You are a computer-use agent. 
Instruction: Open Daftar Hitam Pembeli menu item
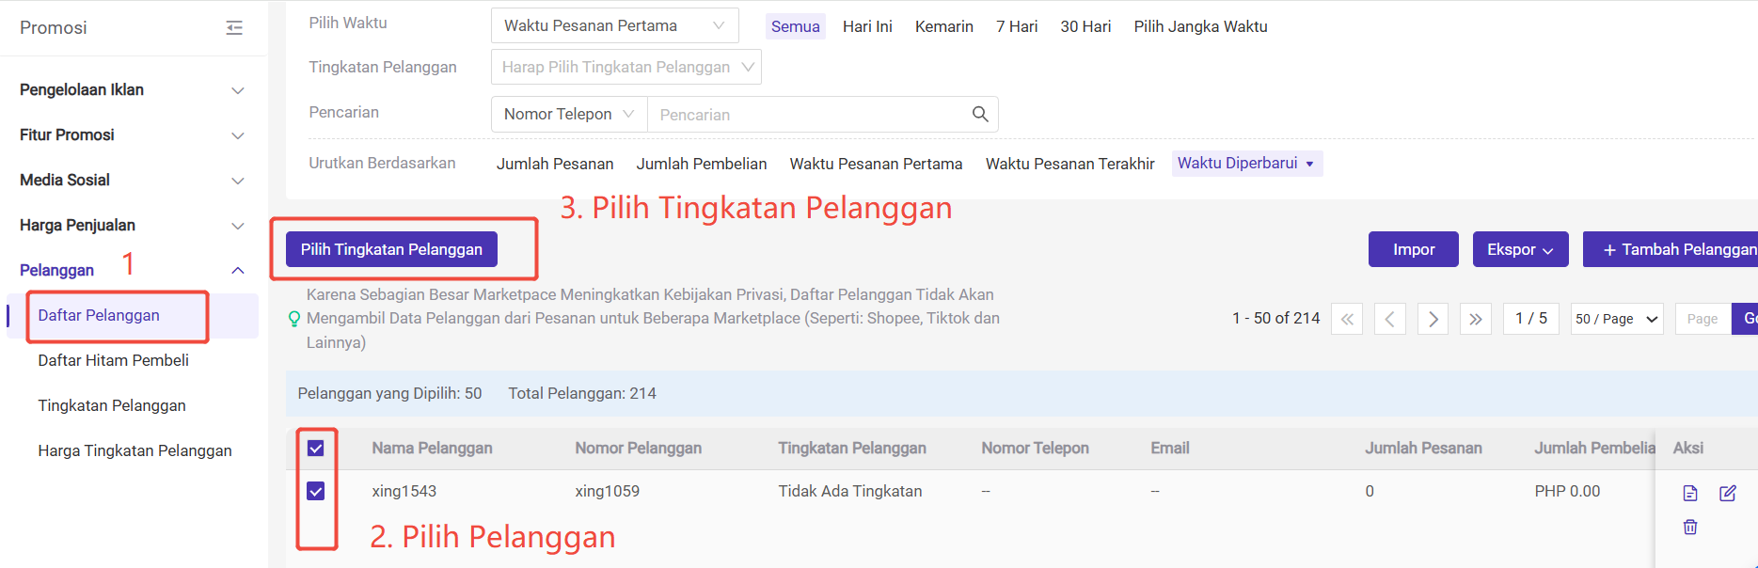click(113, 360)
